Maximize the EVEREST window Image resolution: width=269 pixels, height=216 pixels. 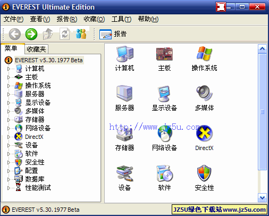pos(242,7)
